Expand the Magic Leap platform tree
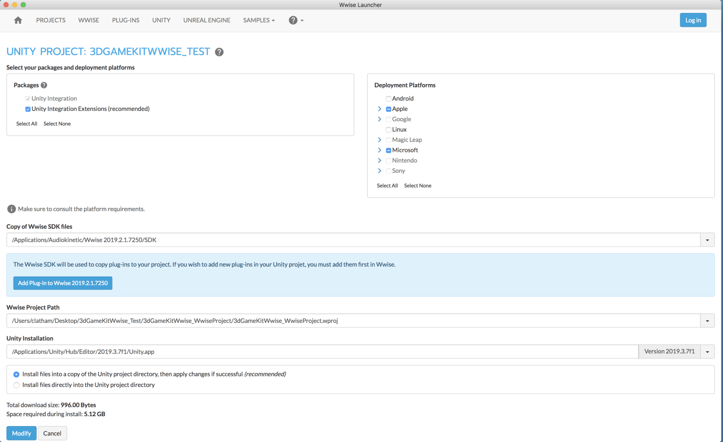Screen dimensions: 723x442 click(x=380, y=140)
